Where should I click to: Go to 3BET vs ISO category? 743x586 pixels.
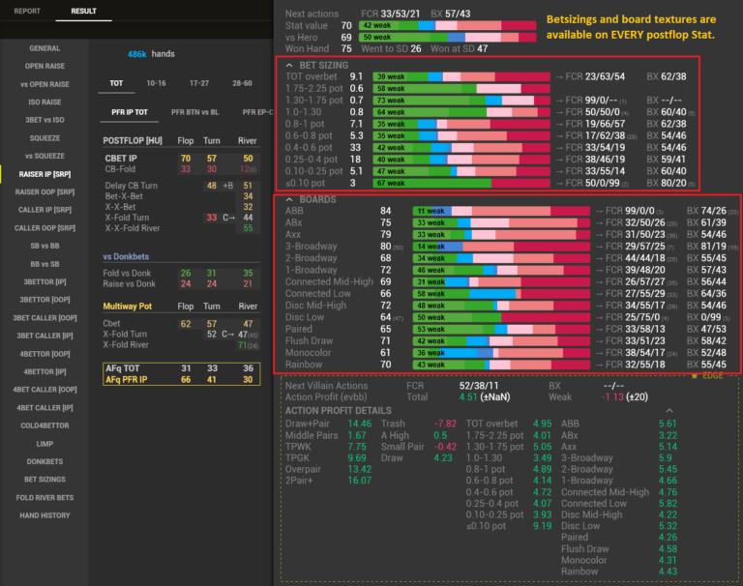click(45, 120)
